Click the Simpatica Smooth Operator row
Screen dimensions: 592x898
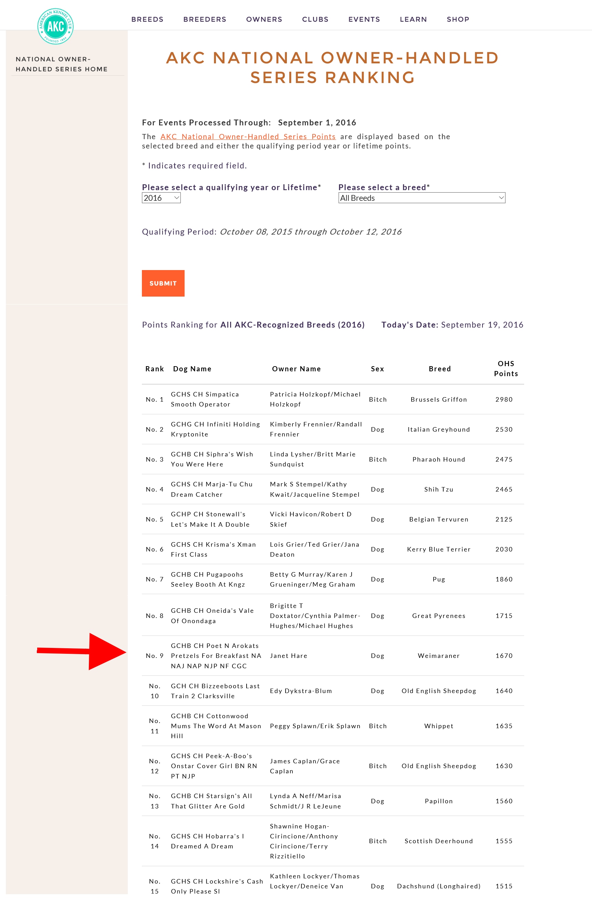click(333, 399)
